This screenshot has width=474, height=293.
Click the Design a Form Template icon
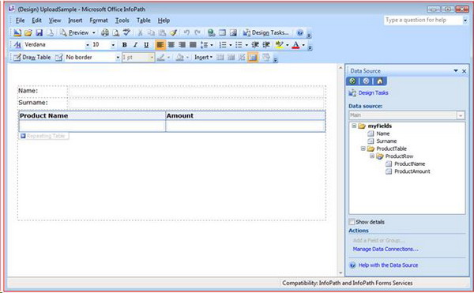[x=17, y=32]
